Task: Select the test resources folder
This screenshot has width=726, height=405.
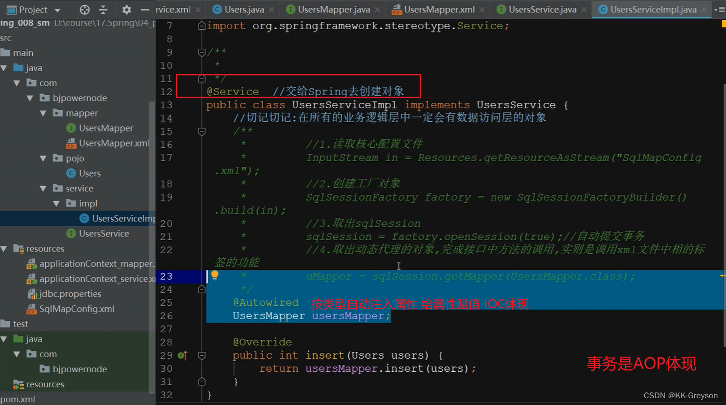Action: click(x=45, y=385)
